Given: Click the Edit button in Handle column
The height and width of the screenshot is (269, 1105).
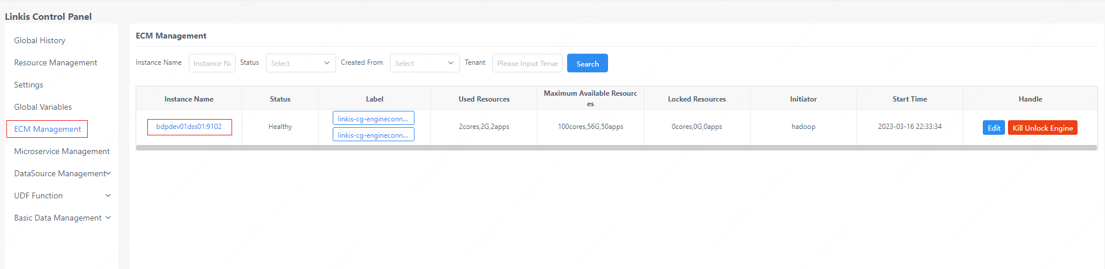Looking at the screenshot, I should (993, 128).
